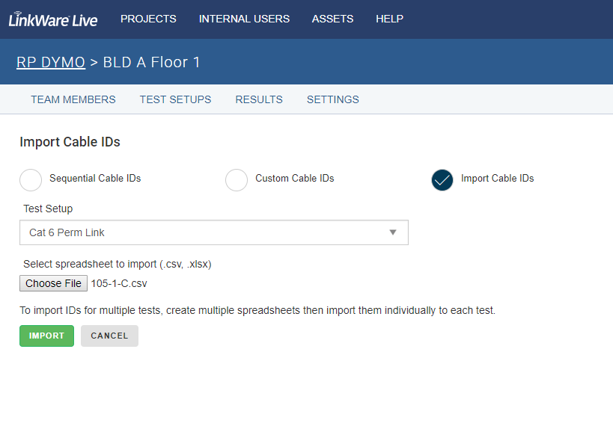The width and height of the screenshot is (613, 426).
Task: Click the green IMPORT button
Action: coord(46,336)
